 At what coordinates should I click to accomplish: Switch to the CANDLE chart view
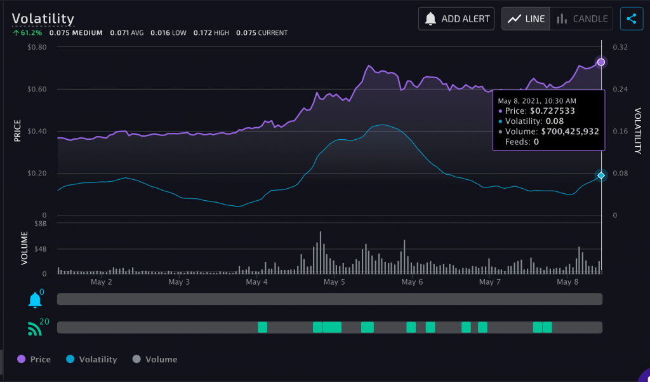pyautogui.click(x=580, y=18)
